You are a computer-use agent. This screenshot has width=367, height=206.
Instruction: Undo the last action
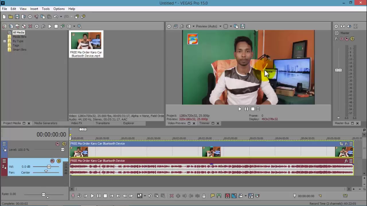click(x=56, y=17)
